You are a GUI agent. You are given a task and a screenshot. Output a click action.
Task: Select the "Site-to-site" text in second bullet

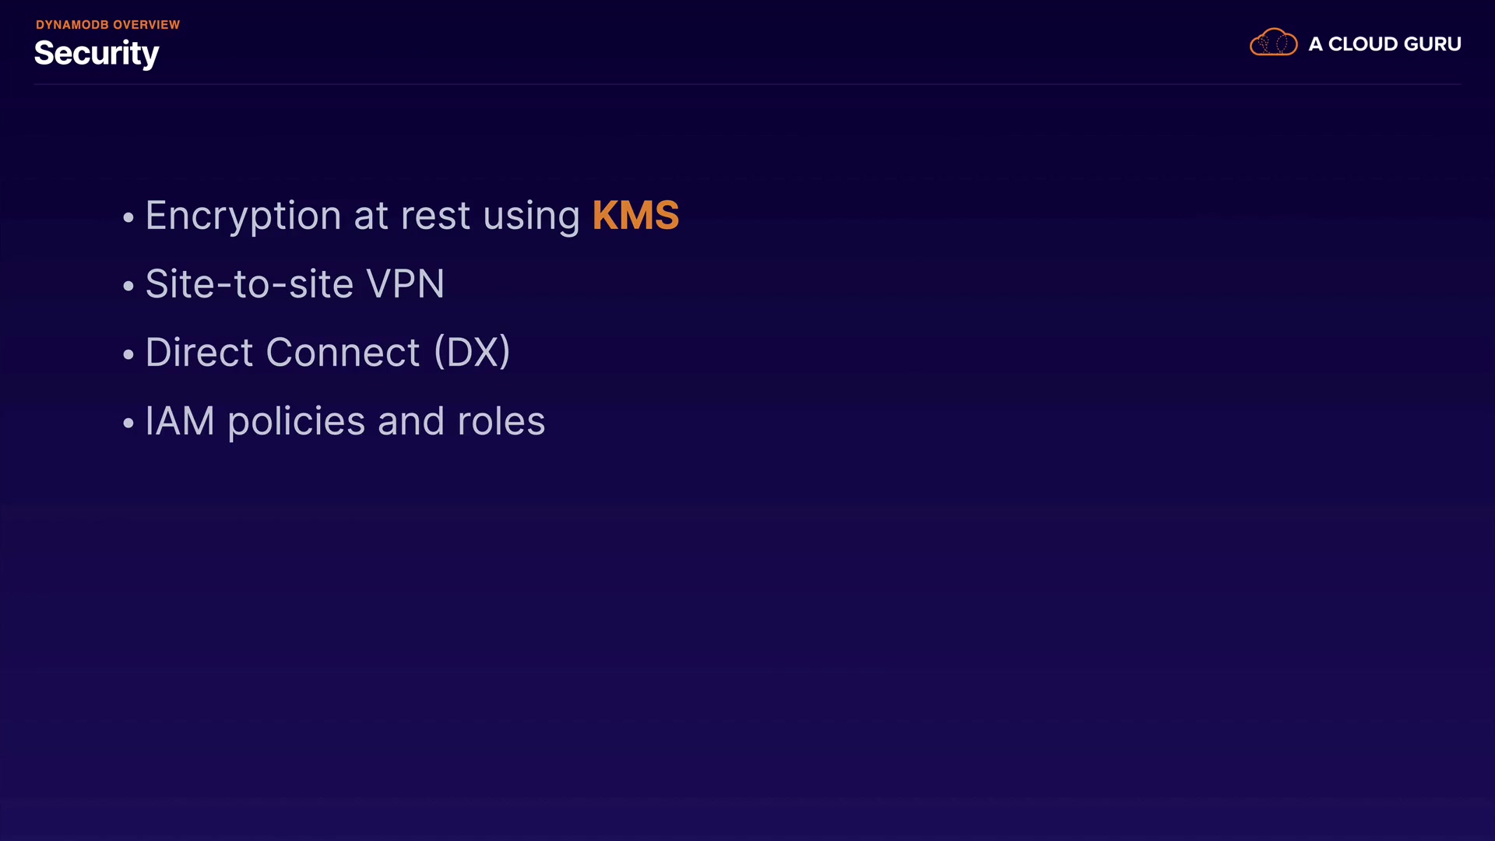(x=249, y=284)
